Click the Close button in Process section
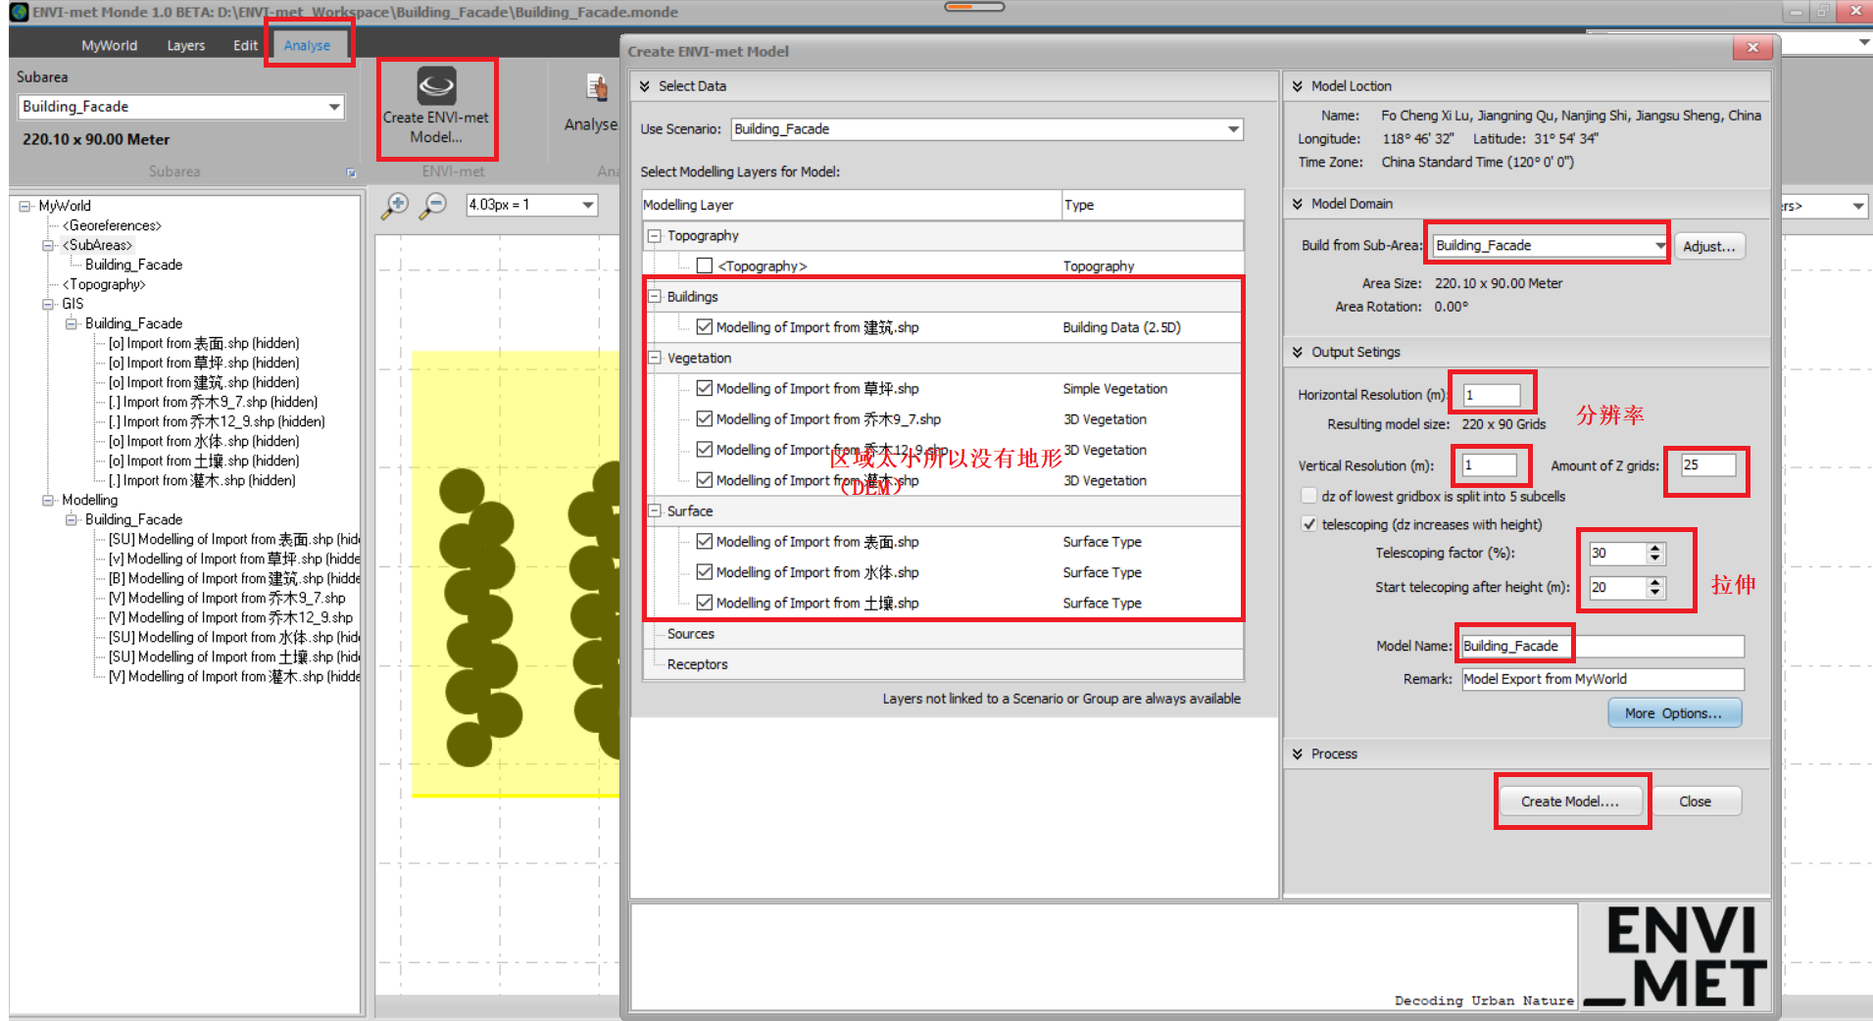The height and width of the screenshot is (1021, 1873). [x=1695, y=802]
